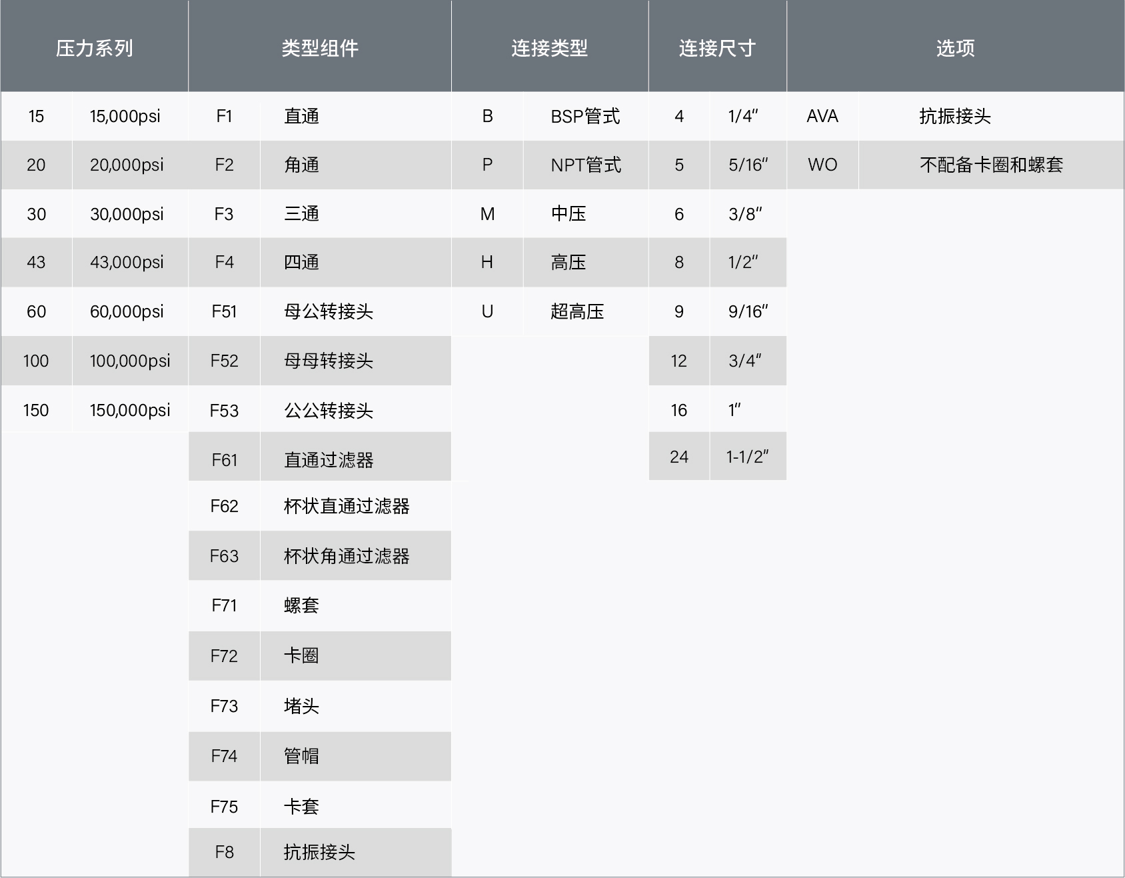The height and width of the screenshot is (878, 1125).
Task: Click the 连接类型 column header
Action: 550,47
